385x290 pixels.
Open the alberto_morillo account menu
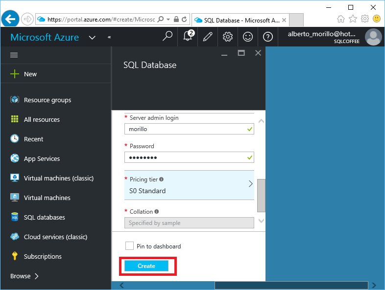(x=323, y=37)
